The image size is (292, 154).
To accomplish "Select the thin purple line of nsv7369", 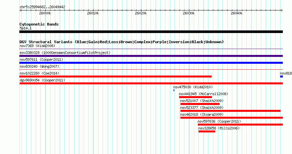I will [x=151, y=49].
